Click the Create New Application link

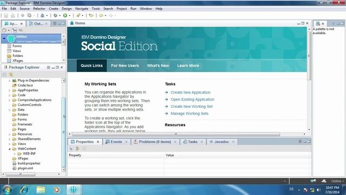pos(190,93)
